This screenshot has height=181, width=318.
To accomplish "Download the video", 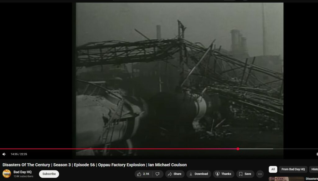I will [x=198, y=174].
